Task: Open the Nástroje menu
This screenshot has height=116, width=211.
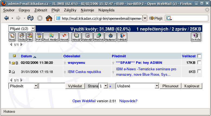Action: click(x=88, y=10)
